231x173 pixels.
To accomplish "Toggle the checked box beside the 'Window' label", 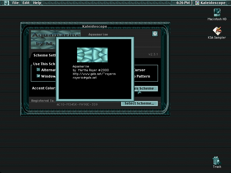I will tap(38, 76).
